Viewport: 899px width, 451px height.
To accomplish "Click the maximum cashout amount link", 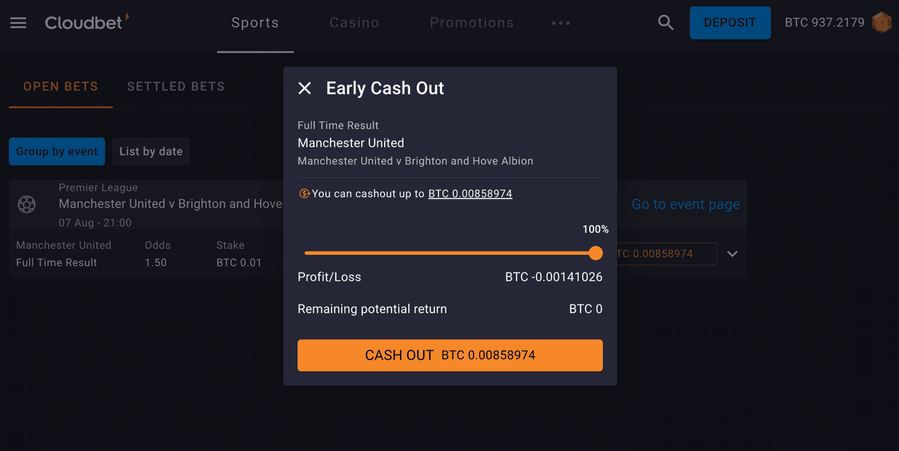I will point(470,194).
